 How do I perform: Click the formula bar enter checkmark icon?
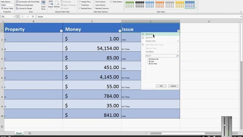28,16
